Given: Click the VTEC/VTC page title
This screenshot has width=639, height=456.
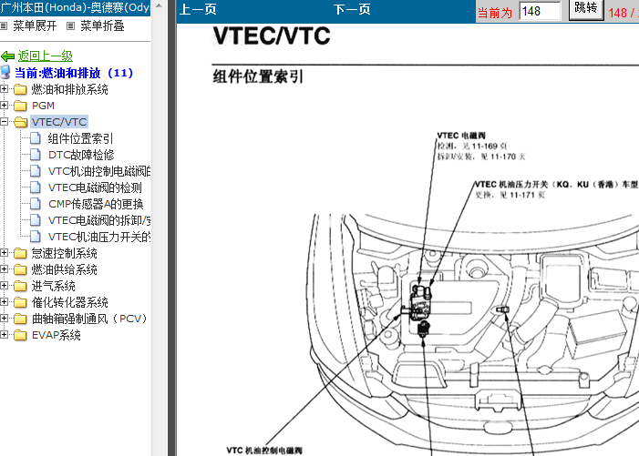Looking at the screenshot, I should [x=272, y=35].
